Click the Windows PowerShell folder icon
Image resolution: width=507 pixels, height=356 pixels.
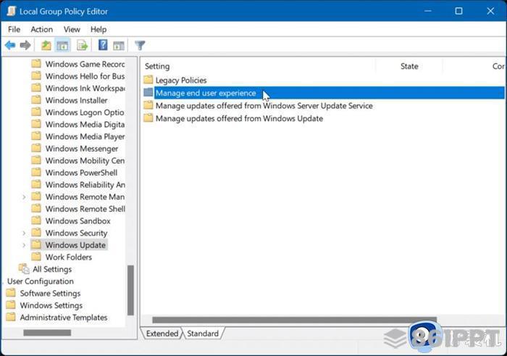[36, 172]
